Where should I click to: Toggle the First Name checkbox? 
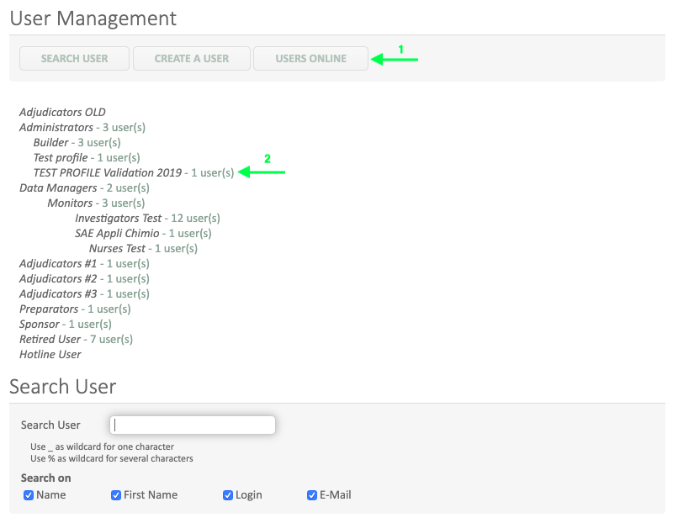point(116,495)
